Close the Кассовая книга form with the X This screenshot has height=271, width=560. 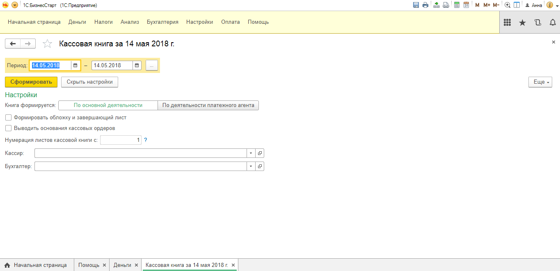pos(553,42)
